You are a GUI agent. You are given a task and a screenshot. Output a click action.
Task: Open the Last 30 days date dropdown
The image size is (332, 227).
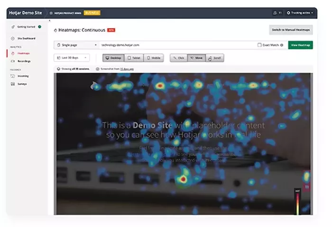click(x=72, y=58)
